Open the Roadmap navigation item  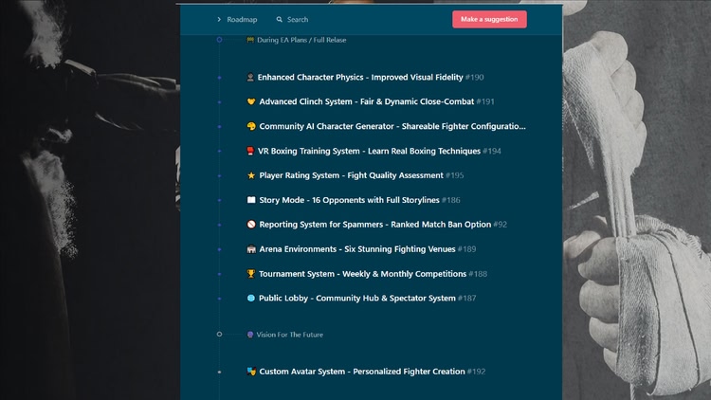242,19
